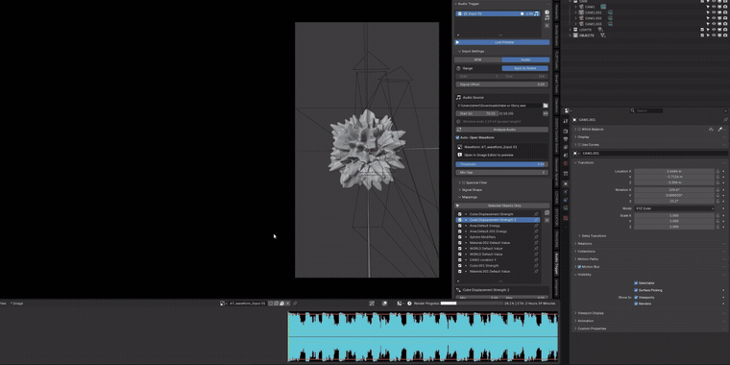Click the Sync to Scene button
Viewport: 730px width, 365px height.
click(x=524, y=68)
